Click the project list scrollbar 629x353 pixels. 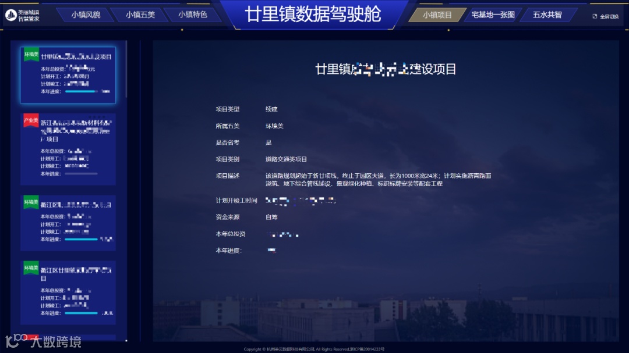126,69
